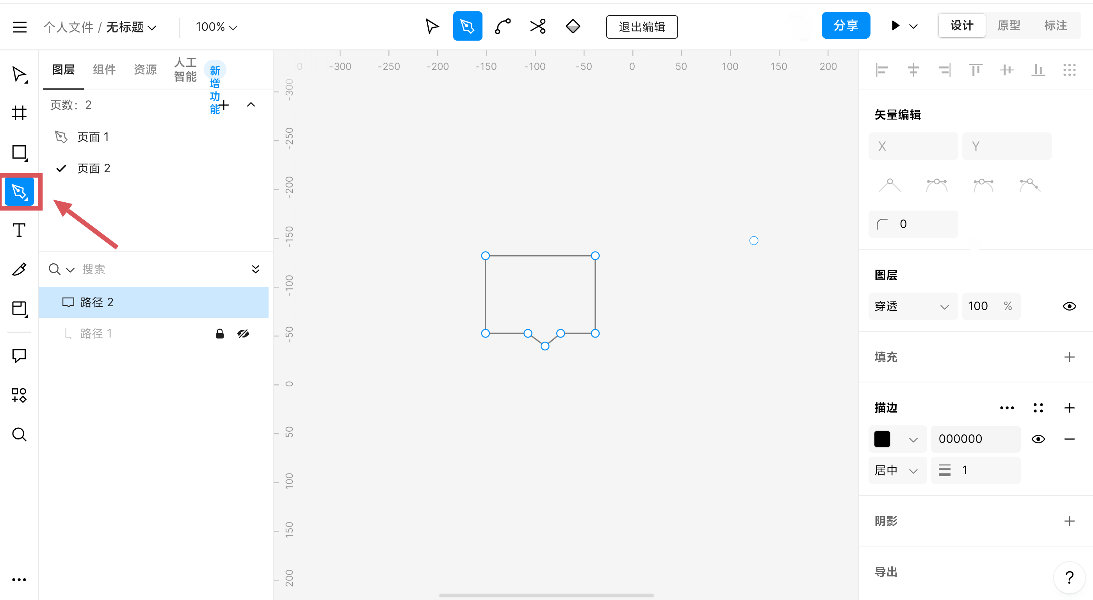Viewport: 1093px width, 600px height.
Task: Select the pen tool in left sidebar
Action: click(x=20, y=191)
